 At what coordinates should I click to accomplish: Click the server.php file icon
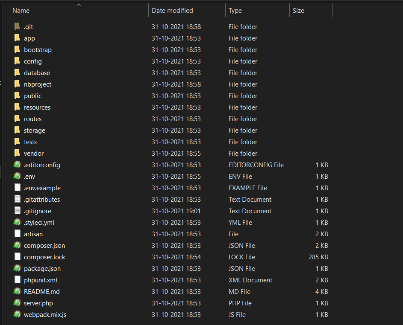tap(17, 303)
